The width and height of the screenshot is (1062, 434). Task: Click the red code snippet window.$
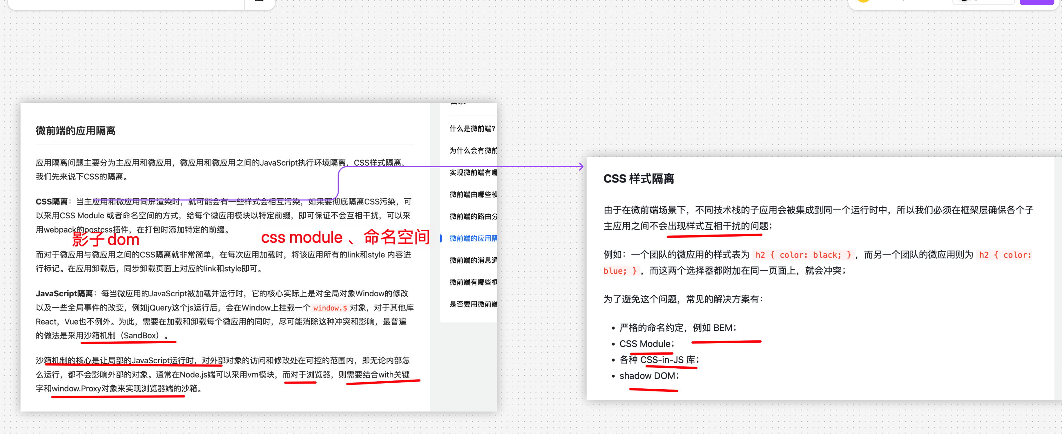[330, 308]
